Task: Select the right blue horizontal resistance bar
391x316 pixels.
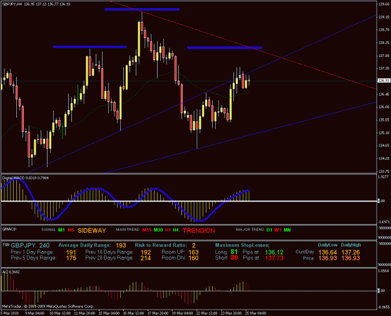Action: tap(225, 48)
